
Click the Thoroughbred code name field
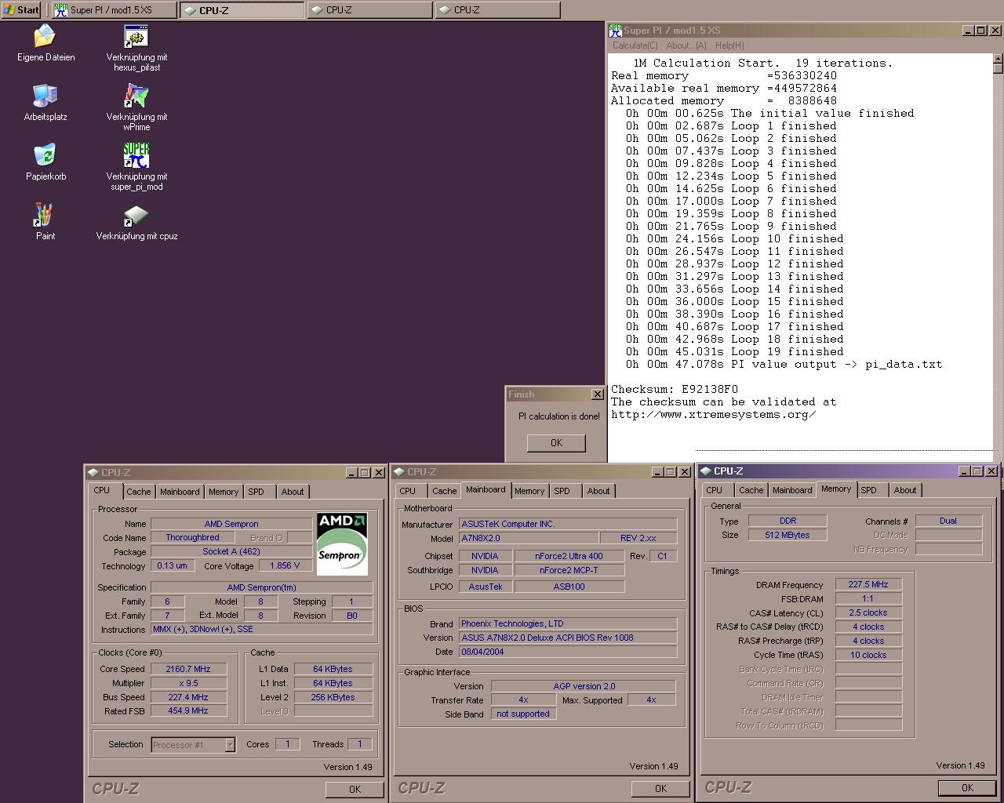[193, 537]
